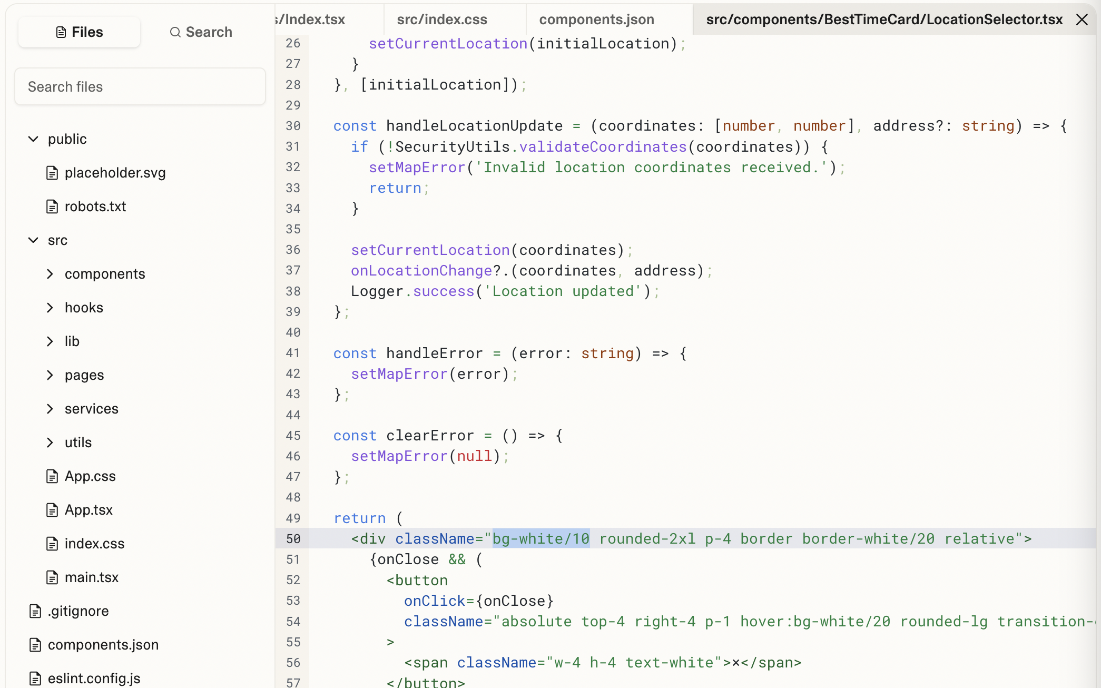Click the document icon in Files tab
This screenshot has height=688, width=1101.
point(61,32)
